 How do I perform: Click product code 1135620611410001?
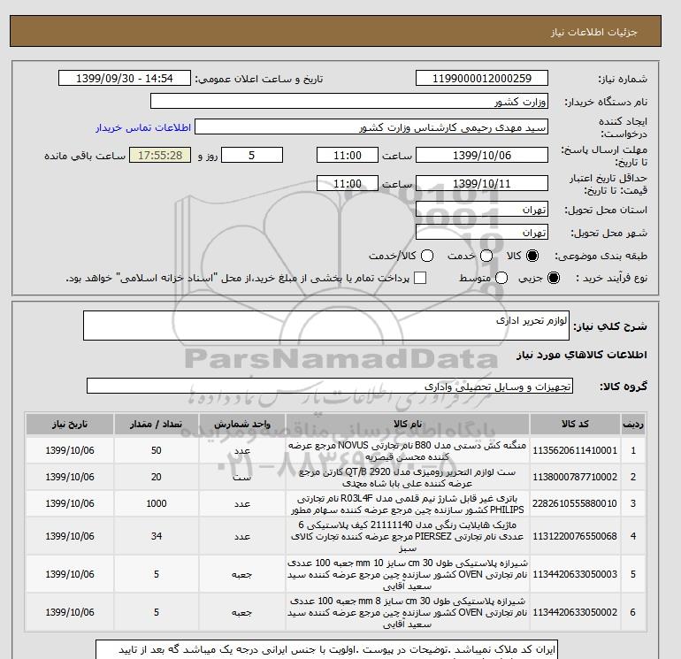pyautogui.click(x=575, y=450)
